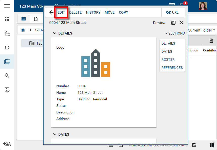Click the home icon in breadcrumb
This screenshot has height=150, width=217.
click(x=23, y=30)
